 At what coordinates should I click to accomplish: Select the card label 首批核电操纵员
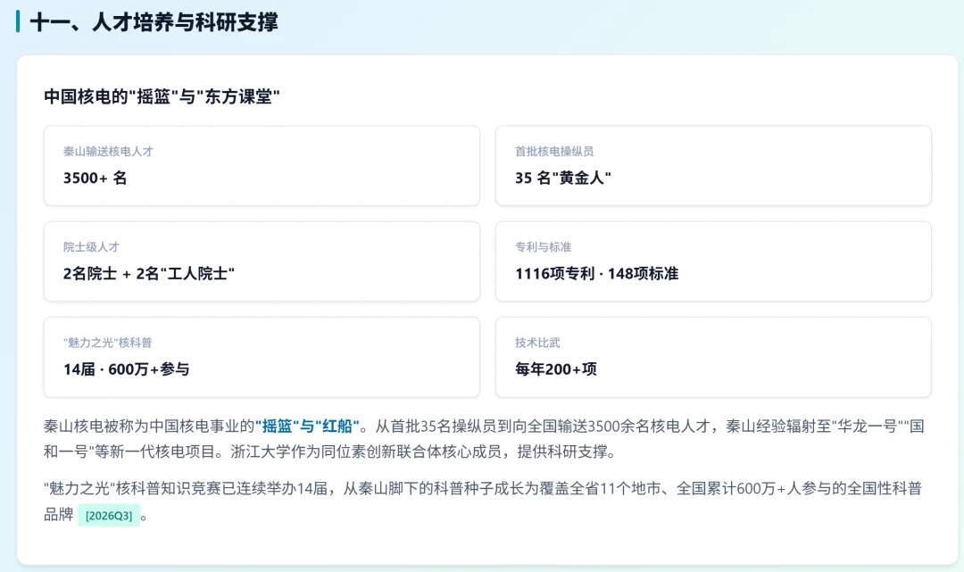tap(554, 151)
